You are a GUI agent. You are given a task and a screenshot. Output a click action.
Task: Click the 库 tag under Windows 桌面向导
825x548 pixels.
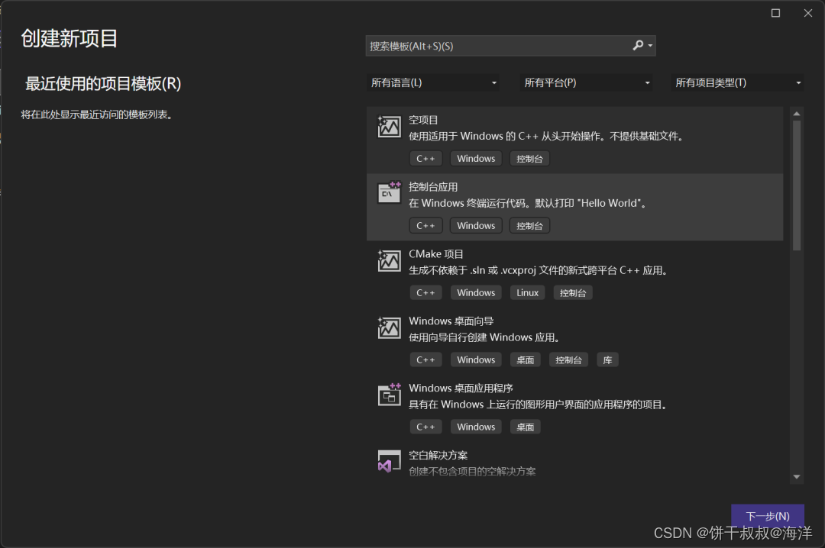click(607, 359)
